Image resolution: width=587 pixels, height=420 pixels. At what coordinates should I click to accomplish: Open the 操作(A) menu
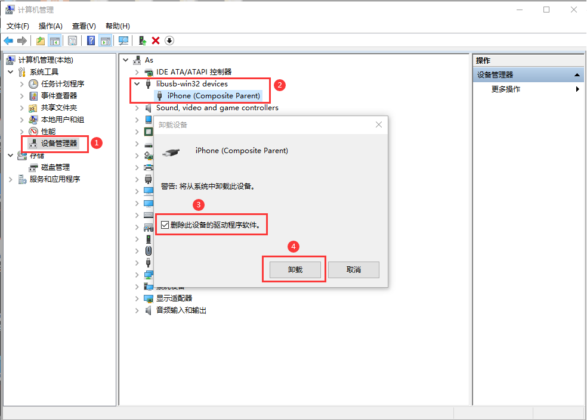click(50, 26)
